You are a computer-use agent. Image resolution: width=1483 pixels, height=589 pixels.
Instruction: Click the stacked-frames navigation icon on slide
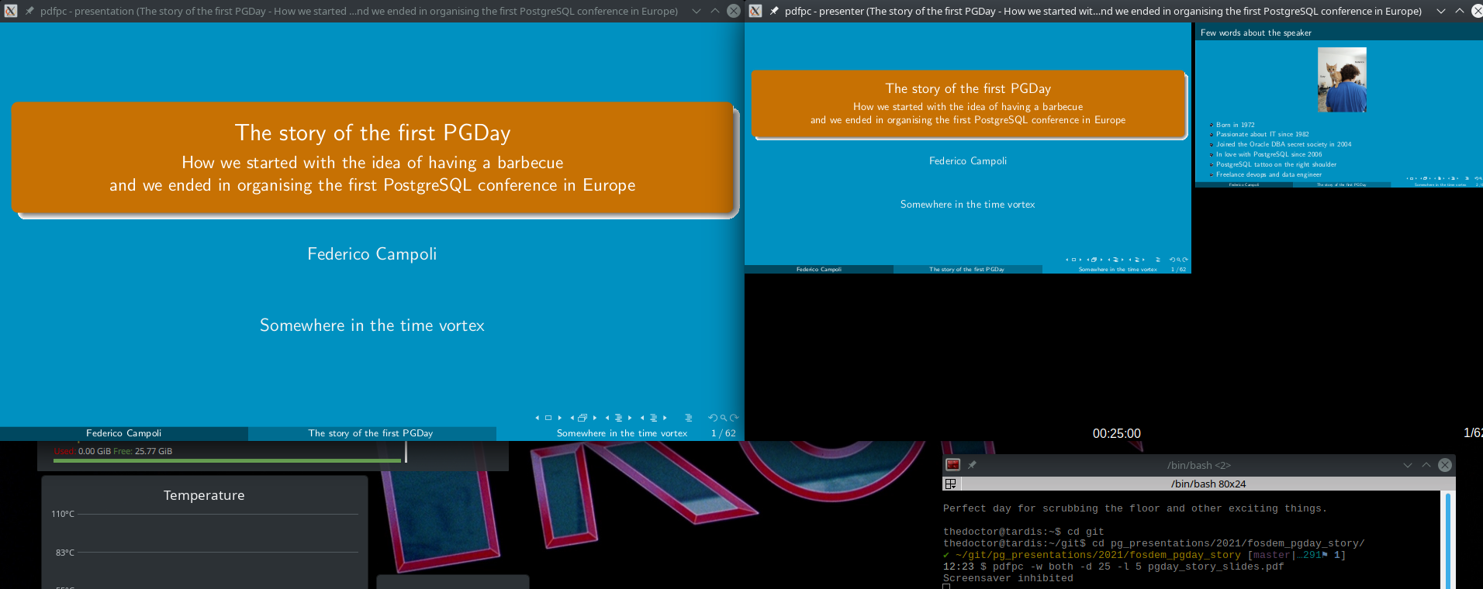pos(582,418)
